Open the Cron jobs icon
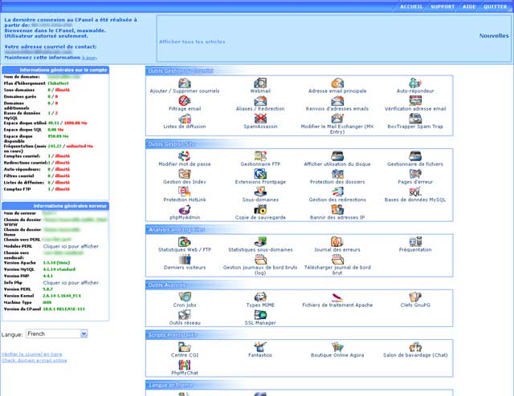This screenshot has height=396, width=514. (x=185, y=297)
